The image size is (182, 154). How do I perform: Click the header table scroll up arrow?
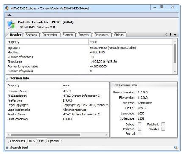[x=175, y=41]
